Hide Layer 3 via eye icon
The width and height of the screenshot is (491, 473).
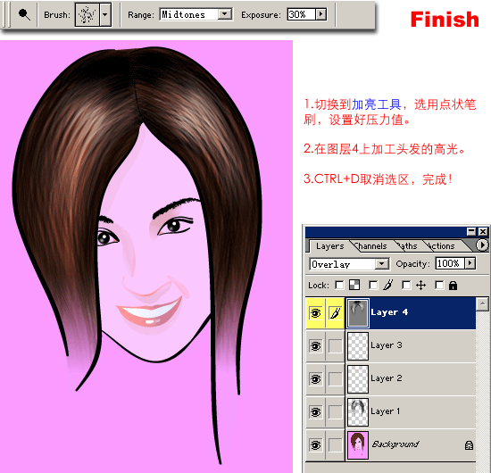315,346
